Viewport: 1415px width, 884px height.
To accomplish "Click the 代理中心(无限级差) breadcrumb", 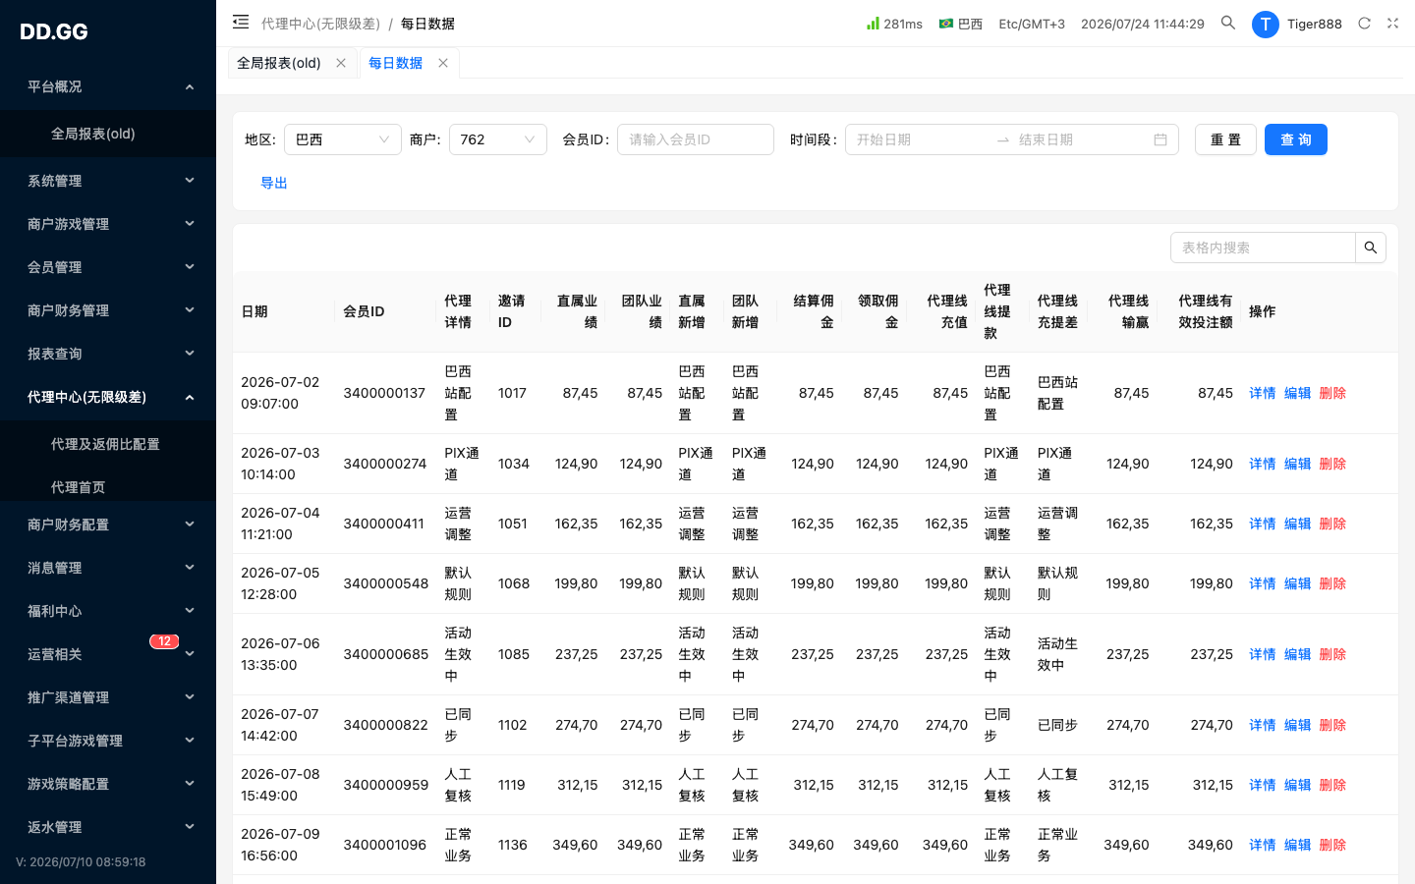I will point(320,24).
